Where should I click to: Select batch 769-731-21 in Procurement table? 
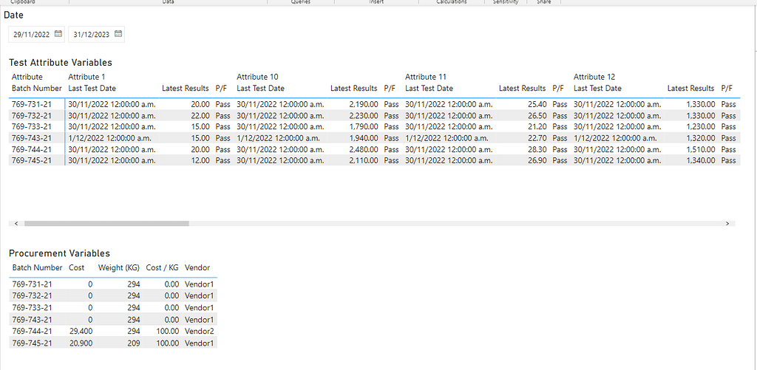click(32, 284)
